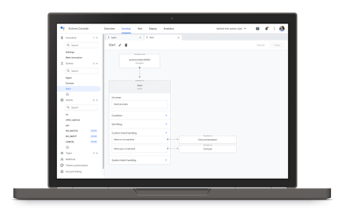
Task: Open the notifications bell
Action: (x=266, y=29)
